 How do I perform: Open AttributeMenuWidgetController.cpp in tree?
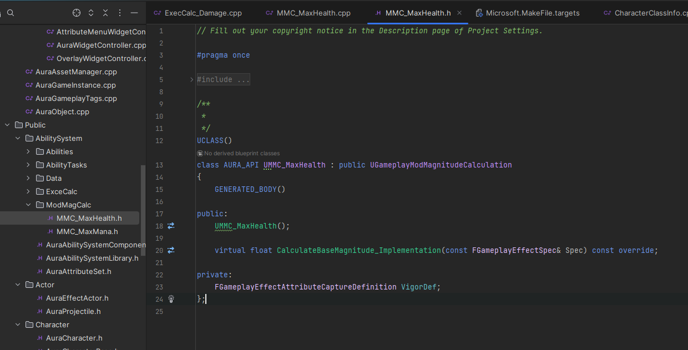(96, 32)
